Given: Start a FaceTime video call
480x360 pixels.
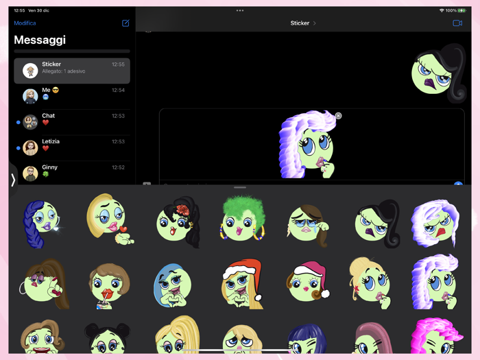Looking at the screenshot, I should click(457, 23).
